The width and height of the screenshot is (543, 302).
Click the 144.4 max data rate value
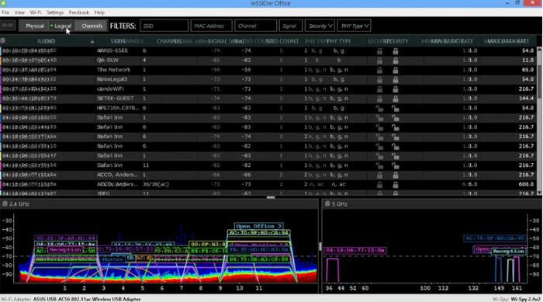tap(526, 99)
